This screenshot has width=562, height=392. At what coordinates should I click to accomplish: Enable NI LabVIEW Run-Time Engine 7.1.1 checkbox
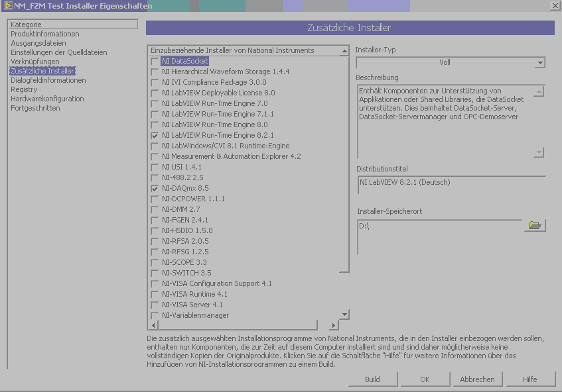coord(155,115)
